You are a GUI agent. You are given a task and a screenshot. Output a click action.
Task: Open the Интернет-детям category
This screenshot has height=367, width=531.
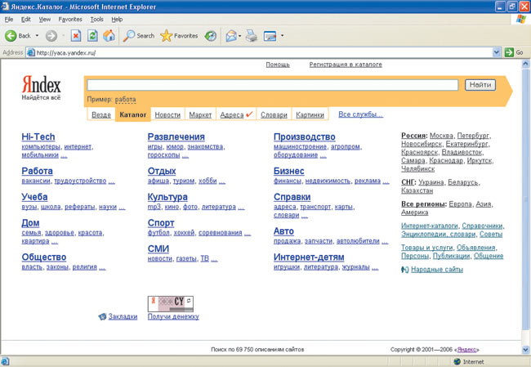coord(309,257)
